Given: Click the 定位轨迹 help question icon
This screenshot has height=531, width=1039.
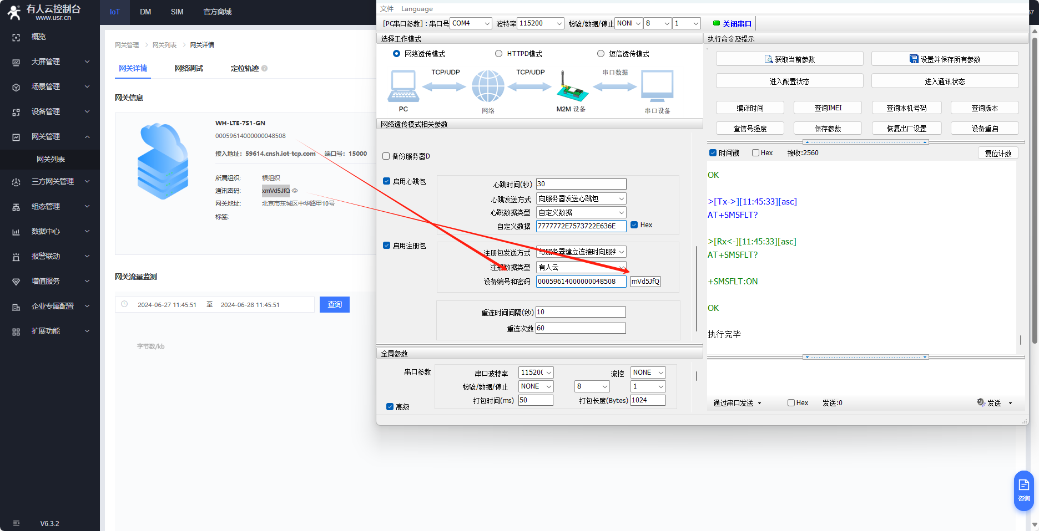Looking at the screenshot, I should coord(265,69).
